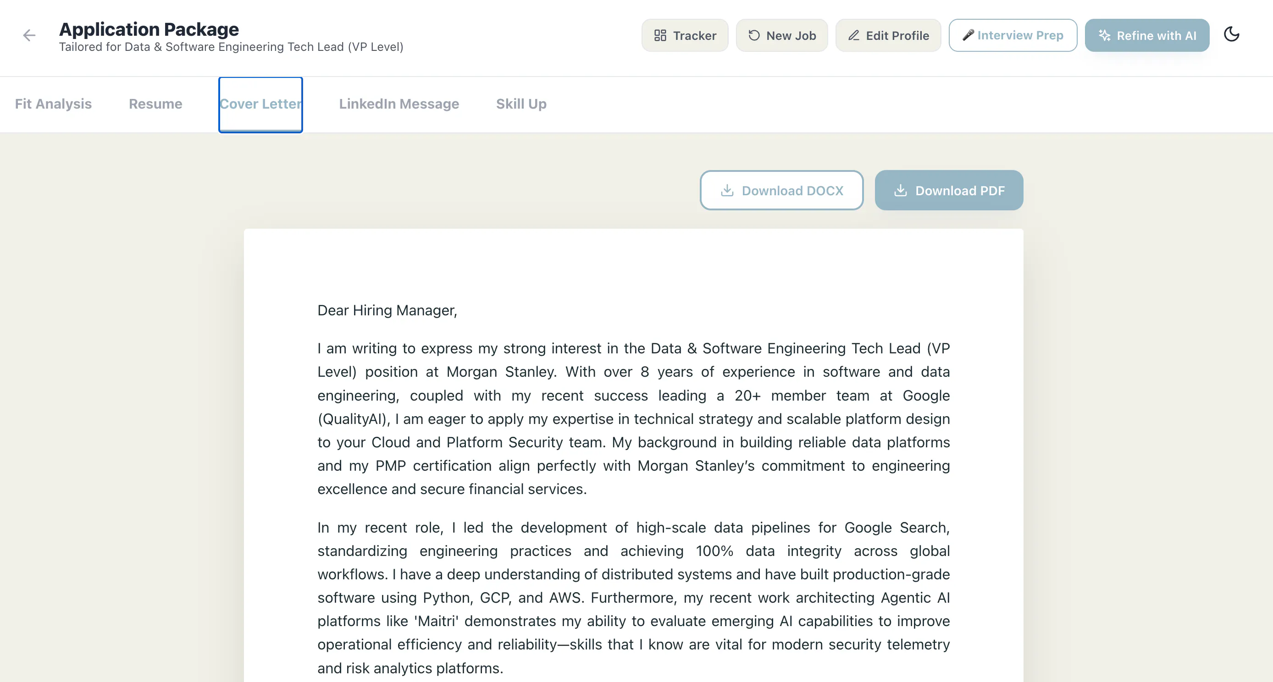Go back using the left arrow icon
The height and width of the screenshot is (682, 1273).
pyautogui.click(x=29, y=35)
